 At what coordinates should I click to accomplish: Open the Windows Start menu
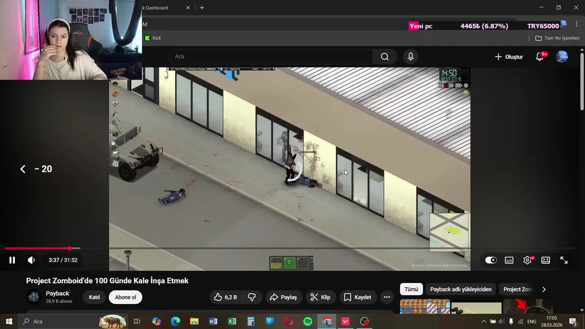tap(9, 321)
